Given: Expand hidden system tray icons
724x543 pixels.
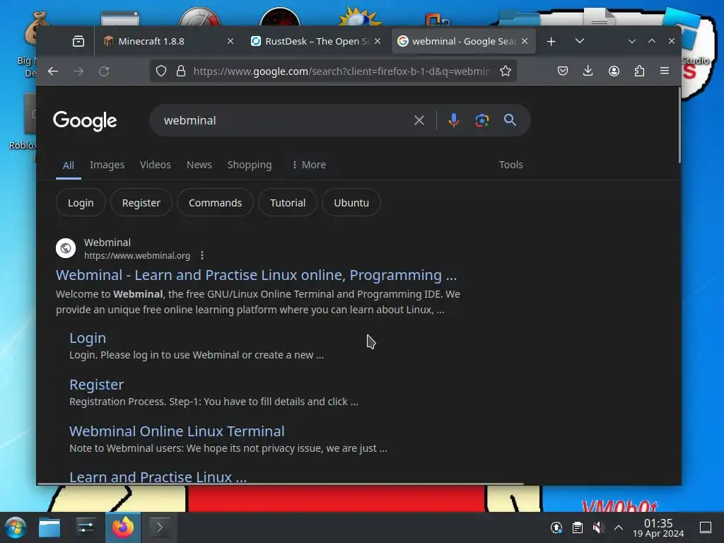Looking at the screenshot, I should coord(619,527).
